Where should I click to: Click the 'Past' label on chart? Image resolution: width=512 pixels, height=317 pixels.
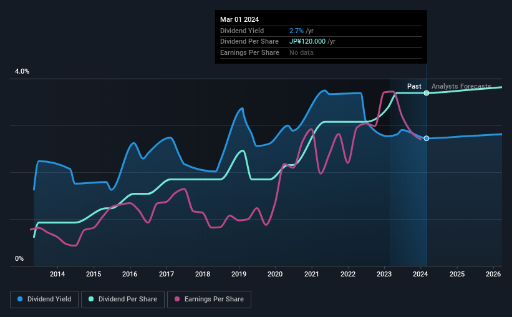click(x=414, y=86)
